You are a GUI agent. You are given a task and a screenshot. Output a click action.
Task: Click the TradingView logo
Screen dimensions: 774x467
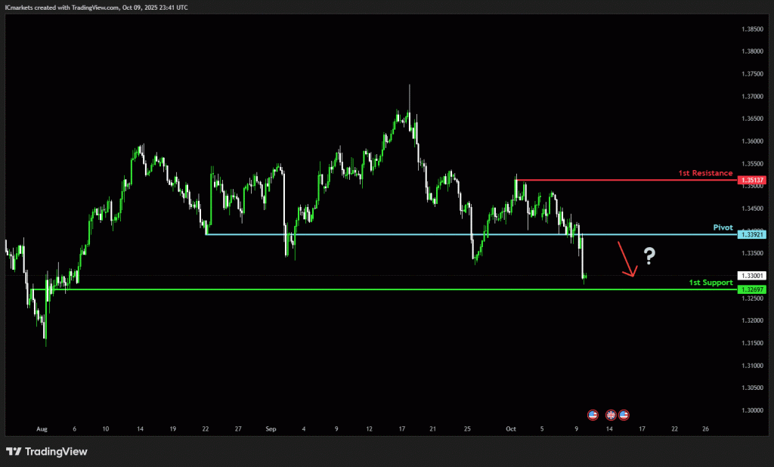(x=47, y=451)
